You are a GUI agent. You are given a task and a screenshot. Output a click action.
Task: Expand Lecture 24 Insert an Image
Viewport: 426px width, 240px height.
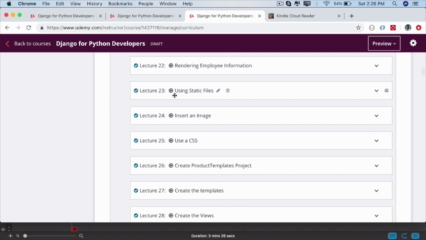click(376, 116)
